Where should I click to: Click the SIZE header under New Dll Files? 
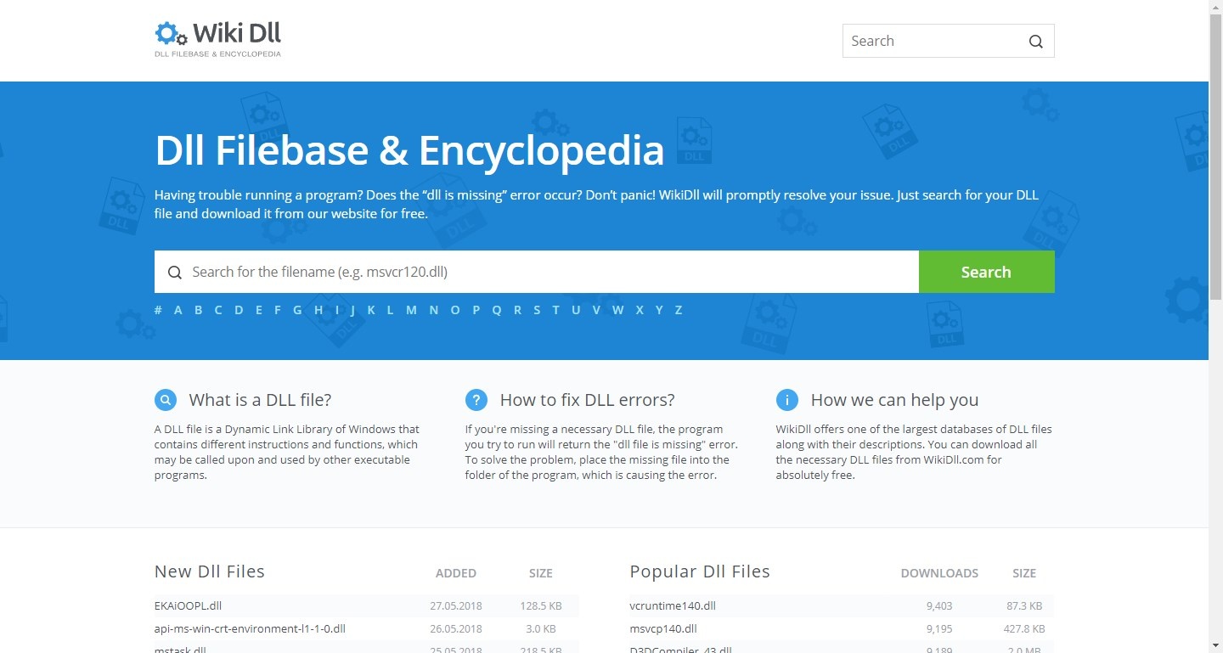point(540,573)
